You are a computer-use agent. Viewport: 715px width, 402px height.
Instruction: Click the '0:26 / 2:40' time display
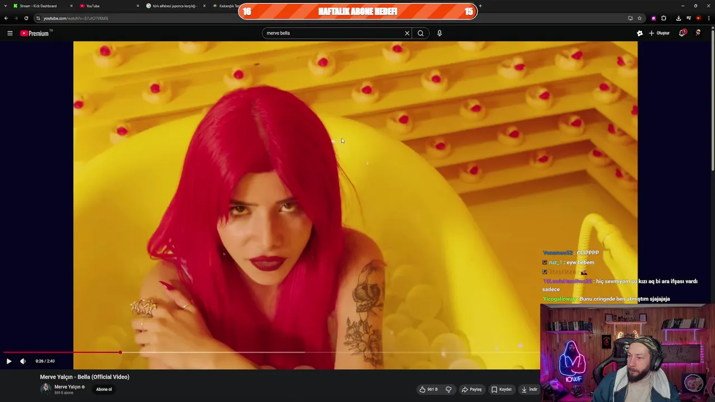(x=45, y=361)
